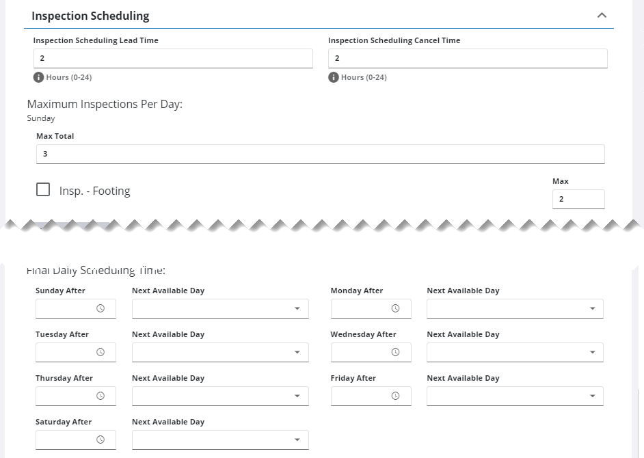Viewport: 644px width, 458px height.
Task: Open Sunday's Next Available Day dropdown
Action: point(220,308)
